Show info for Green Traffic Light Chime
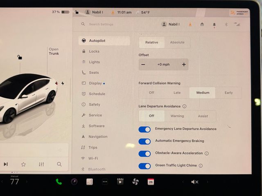This screenshot has width=262, height=196. point(201,165)
